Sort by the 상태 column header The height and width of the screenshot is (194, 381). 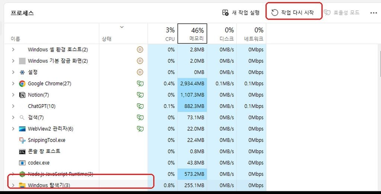(x=124, y=34)
